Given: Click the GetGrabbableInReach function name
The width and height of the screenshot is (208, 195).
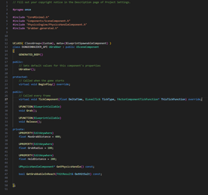Looking at the screenshot, I should click(x=41, y=174).
